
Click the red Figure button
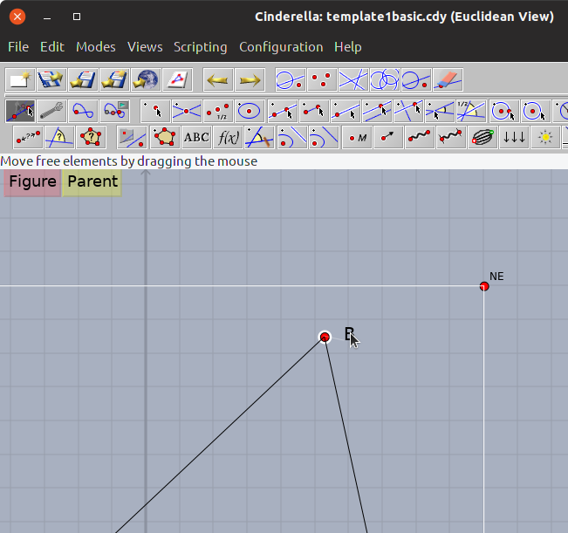pos(32,183)
